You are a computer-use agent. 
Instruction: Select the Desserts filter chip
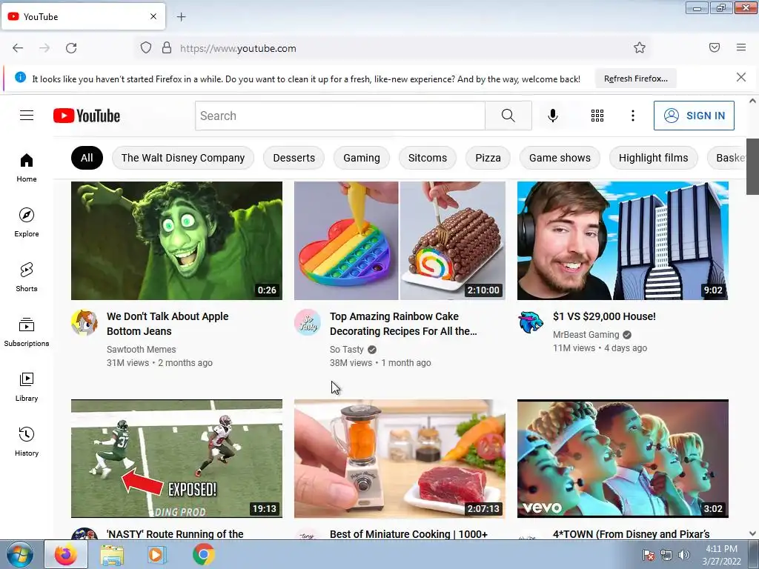pos(294,158)
